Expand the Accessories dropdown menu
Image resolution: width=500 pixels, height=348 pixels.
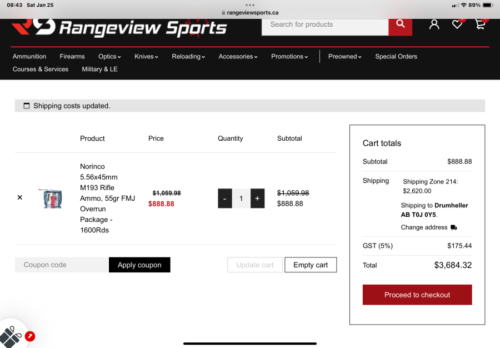click(238, 57)
